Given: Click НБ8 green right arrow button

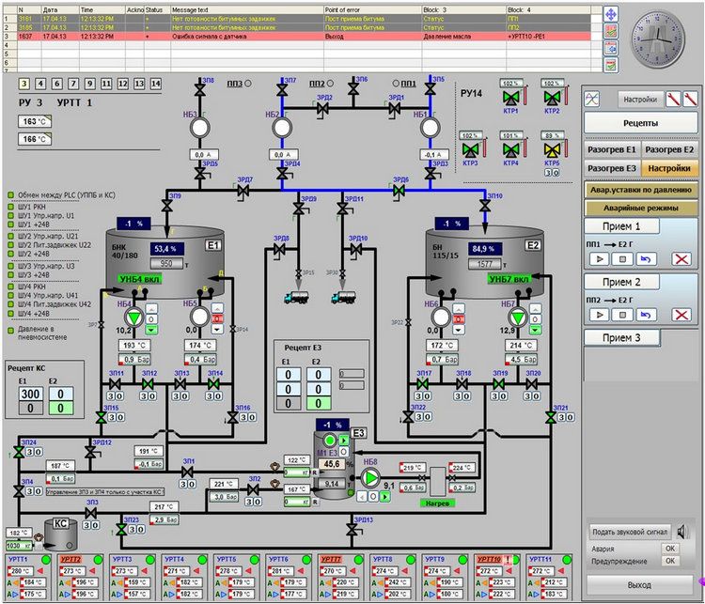Looking at the screenshot, I should click(384, 497).
